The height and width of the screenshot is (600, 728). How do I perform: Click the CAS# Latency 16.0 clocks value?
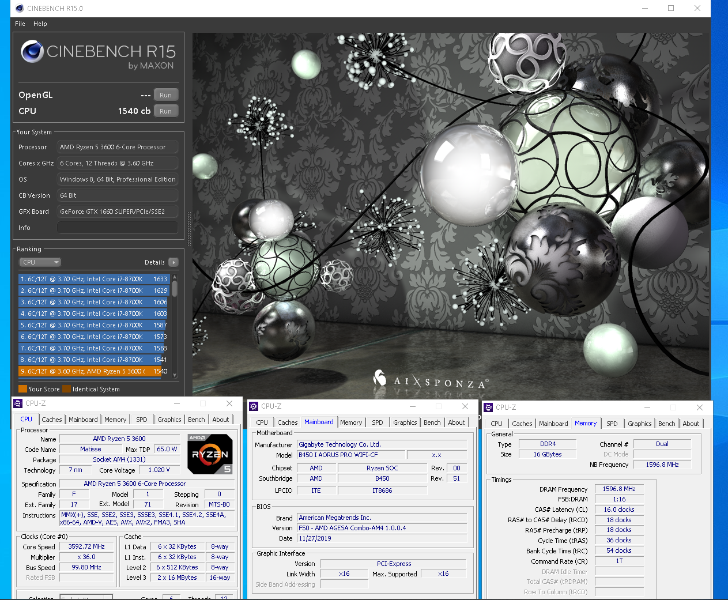tap(619, 510)
